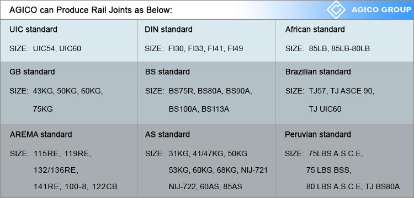Click the NIJ-722, 60AS, 85AS line
Viewport: 414px width, 198px height.
pyautogui.click(x=205, y=186)
